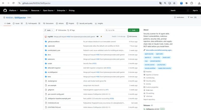Fork the repository with Fork button

[192, 17]
